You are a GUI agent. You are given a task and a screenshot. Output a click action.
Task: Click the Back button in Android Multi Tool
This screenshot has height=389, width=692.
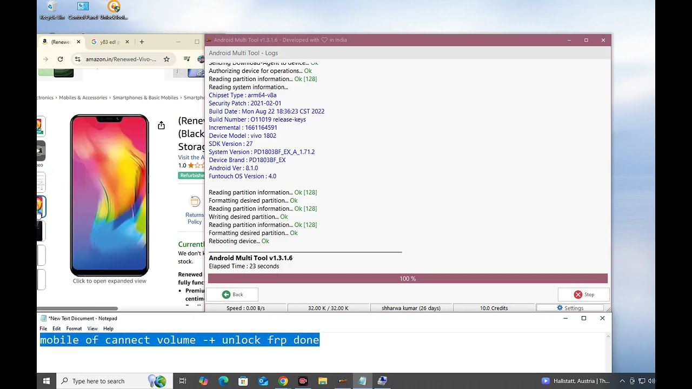[x=232, y=294]
